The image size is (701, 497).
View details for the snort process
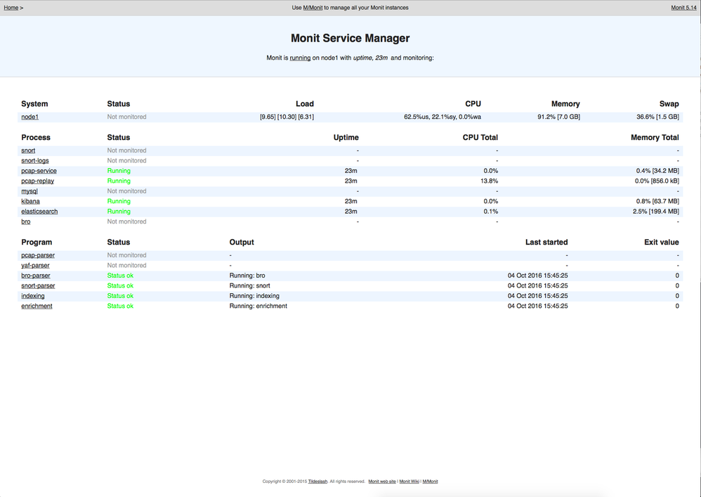(27, 150)
